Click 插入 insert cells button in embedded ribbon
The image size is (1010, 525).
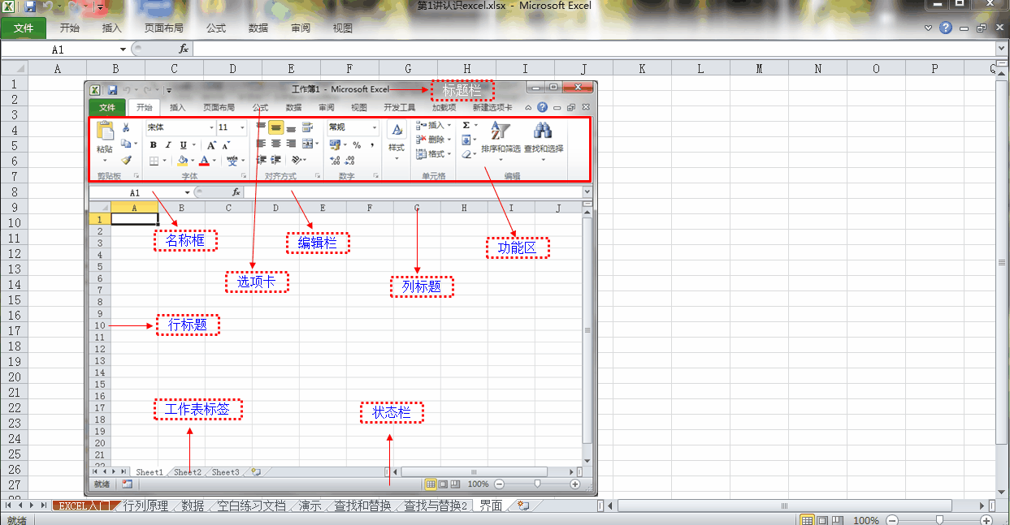point(432,125)
